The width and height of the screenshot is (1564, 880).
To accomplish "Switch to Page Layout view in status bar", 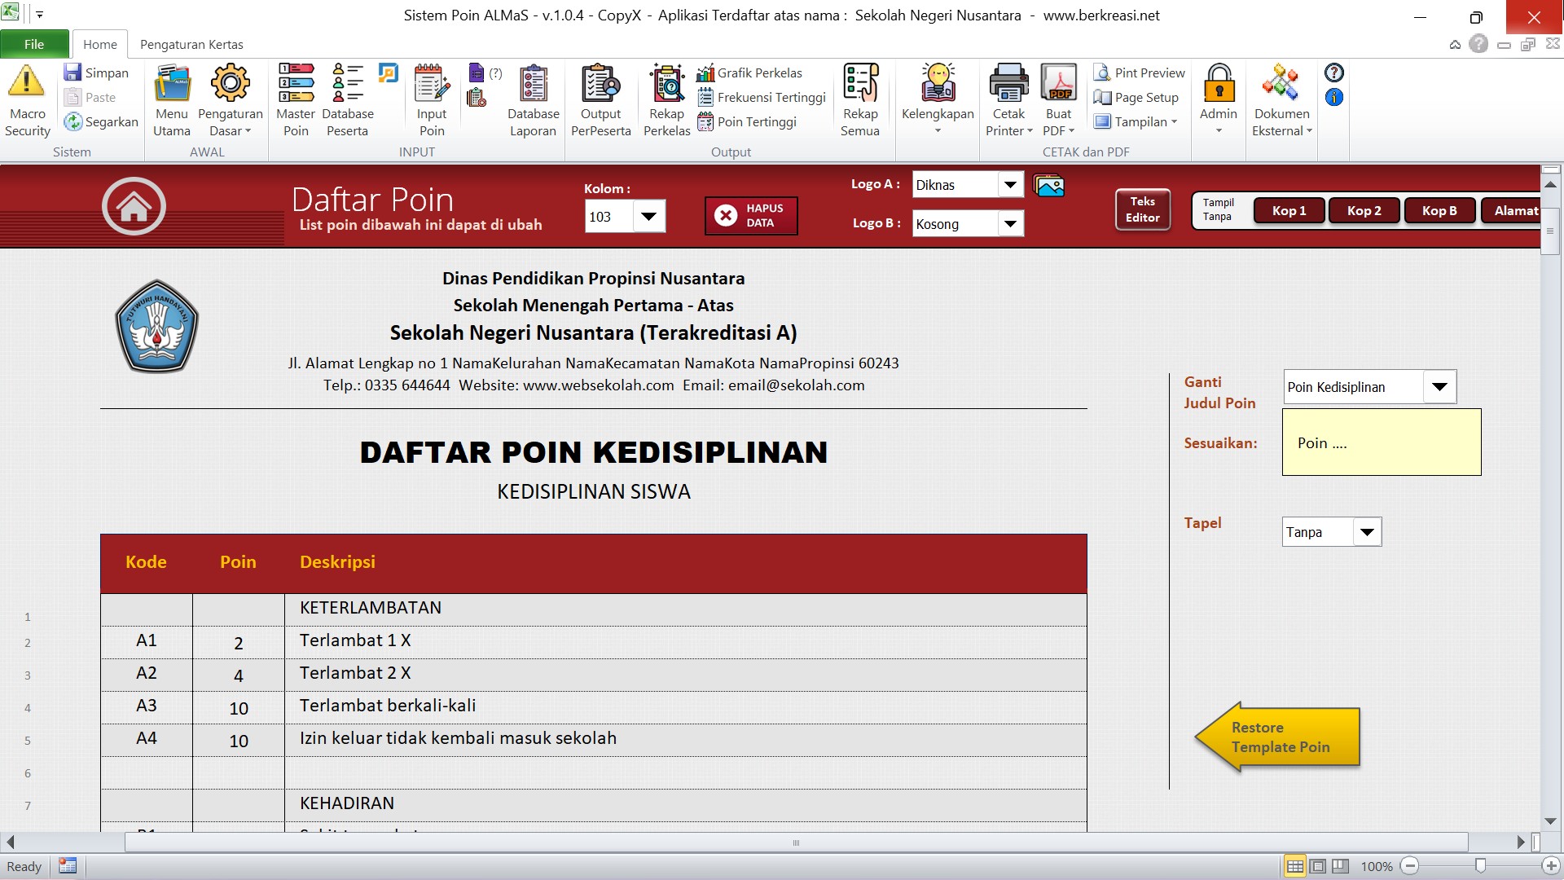I will tap(1317, 866).
